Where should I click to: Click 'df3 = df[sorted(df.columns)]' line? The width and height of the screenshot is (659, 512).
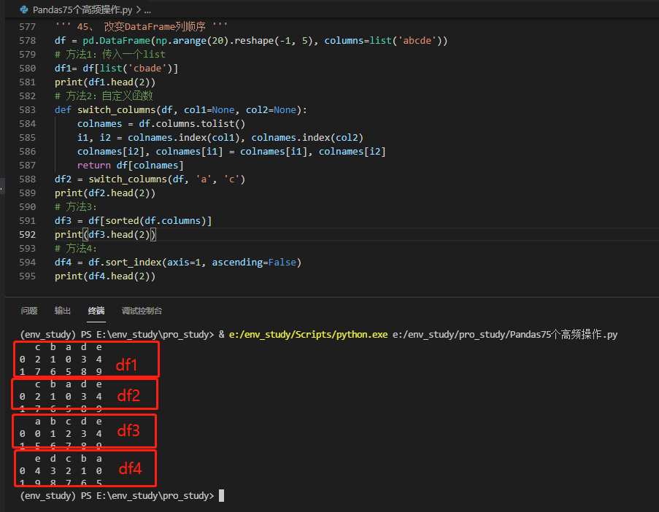134,220
